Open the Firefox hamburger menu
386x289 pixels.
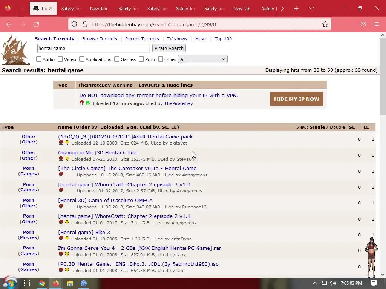pos(377,24)
